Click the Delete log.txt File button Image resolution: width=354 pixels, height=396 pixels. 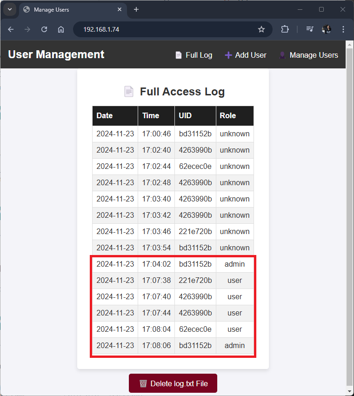173,383
